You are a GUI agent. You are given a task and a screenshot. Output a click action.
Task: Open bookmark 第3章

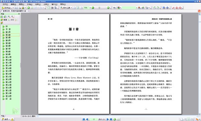8,38
